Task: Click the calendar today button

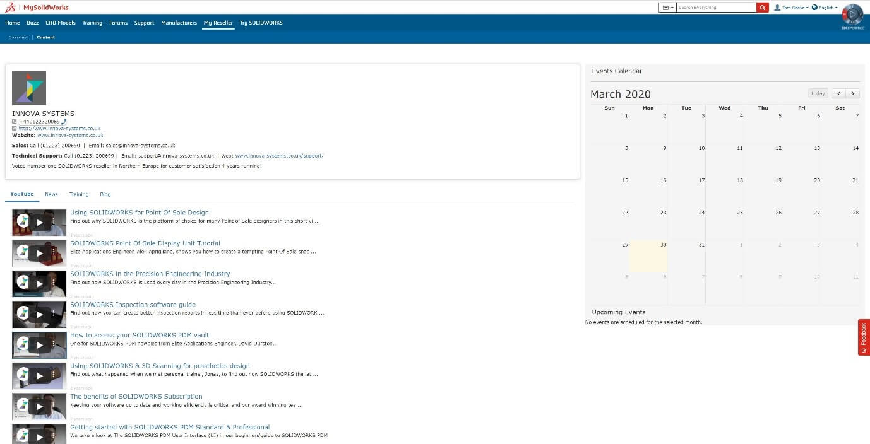Action: 818,93
